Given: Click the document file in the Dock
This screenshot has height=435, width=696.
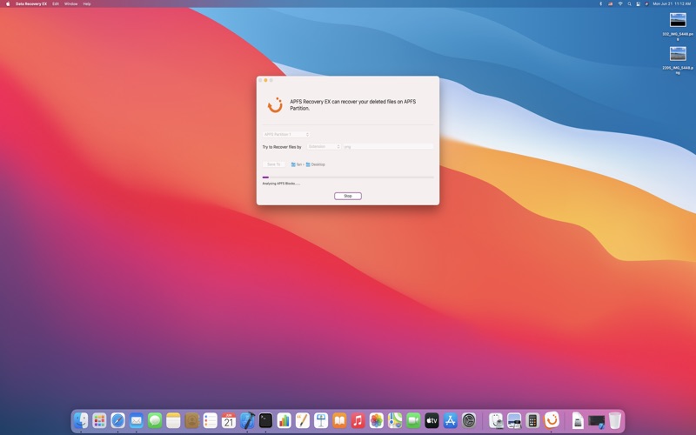Looking at the screenshot, I should [x=578, y=420].
